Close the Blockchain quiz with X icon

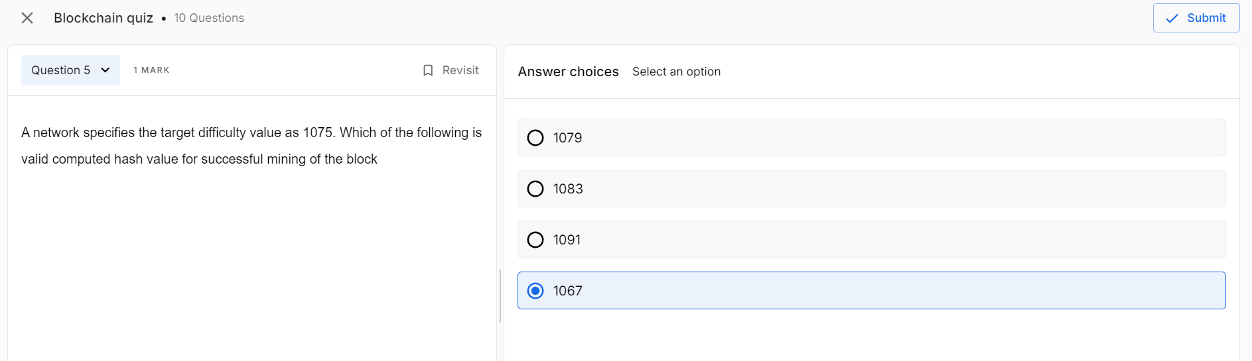[27, 18]
